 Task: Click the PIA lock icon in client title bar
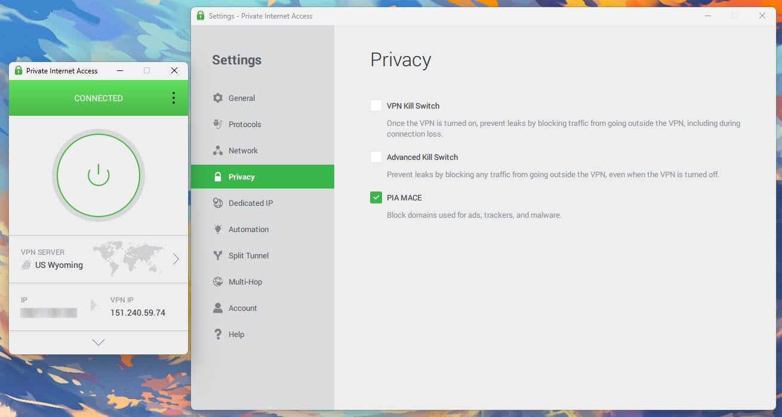pos(19,70)
